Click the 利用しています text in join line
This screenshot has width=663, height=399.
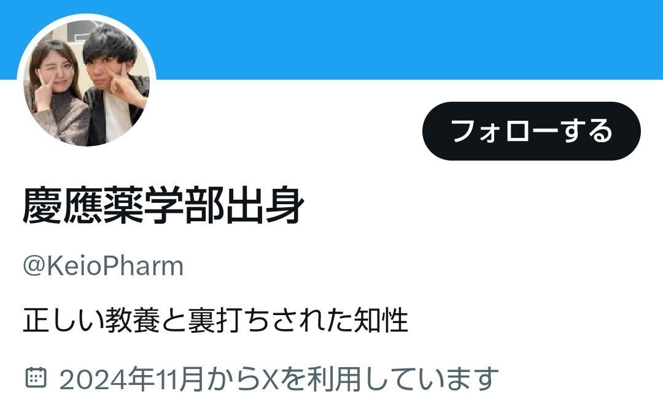(x=403, y=378)
